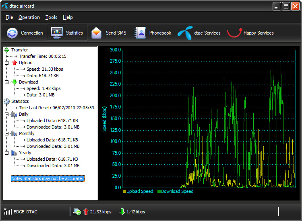
Task: Select Download Speed: 1.42 kbps row
Action: [43, 88]
